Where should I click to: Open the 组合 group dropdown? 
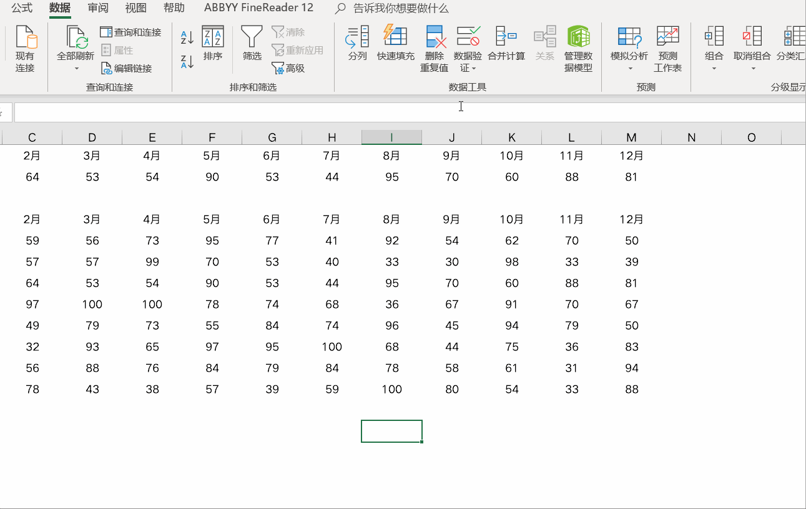[x=714, y=69]
